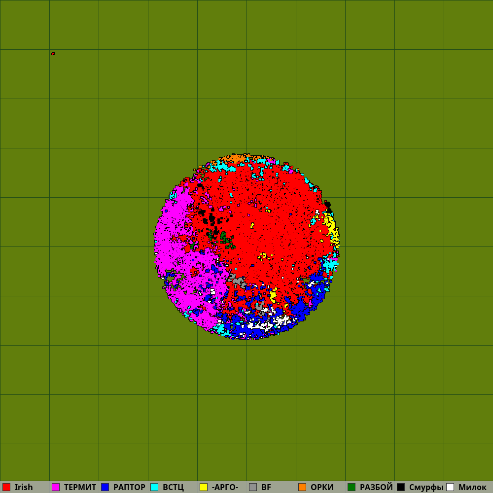
Task: Click the blue РАПТОР legend swatch
Action: point(105,487)
